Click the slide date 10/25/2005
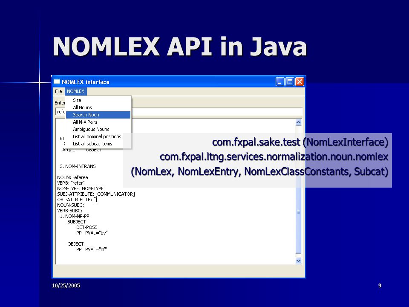 (x=66, y=286)
